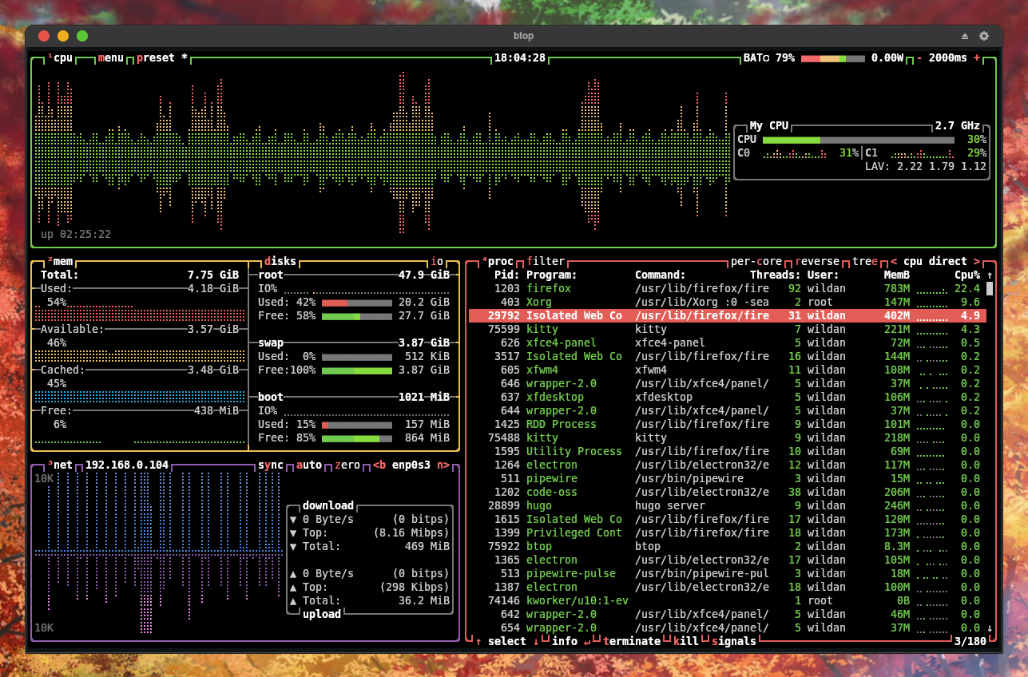Image resolution: width=1028 pixels, height=677 pixels.
Task: Select the code-oss process row
Action: (x=728, y=492)
